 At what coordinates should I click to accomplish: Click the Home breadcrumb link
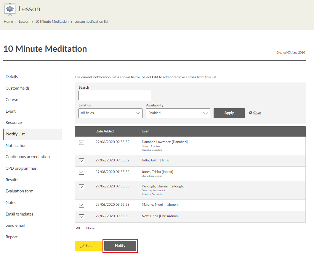(8, 22)
